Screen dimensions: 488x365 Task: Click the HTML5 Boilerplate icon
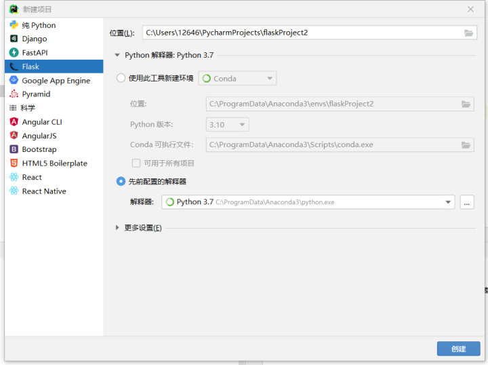[14, 163]
